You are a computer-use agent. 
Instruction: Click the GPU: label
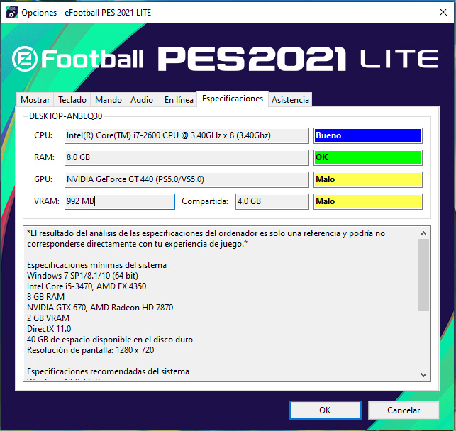coord(43,179)
